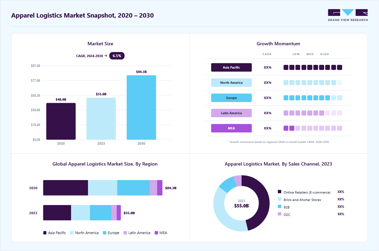Click the B2B blue donut slice
This screenshot has width=379, height=251.
click(x=228, y=185)
